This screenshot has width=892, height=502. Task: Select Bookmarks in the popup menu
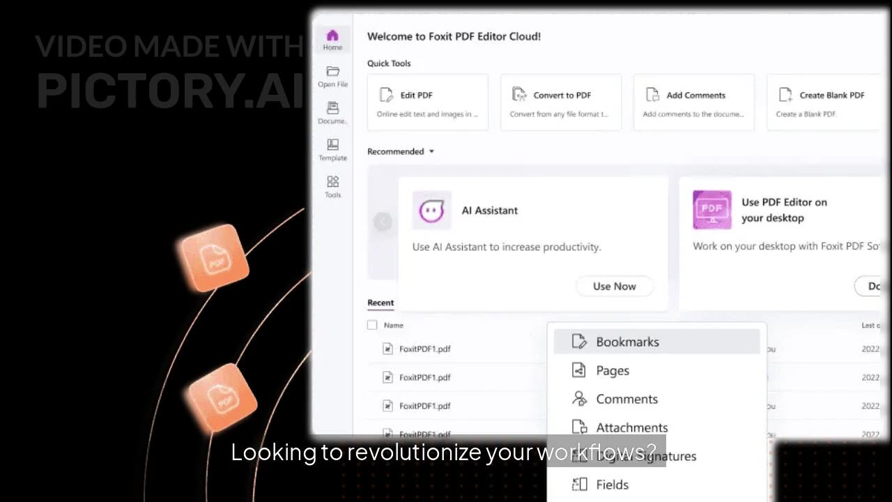tap(656, 342)
